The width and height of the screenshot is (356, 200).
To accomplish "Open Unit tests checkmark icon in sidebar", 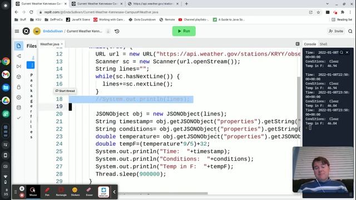I will pos(19,118).
